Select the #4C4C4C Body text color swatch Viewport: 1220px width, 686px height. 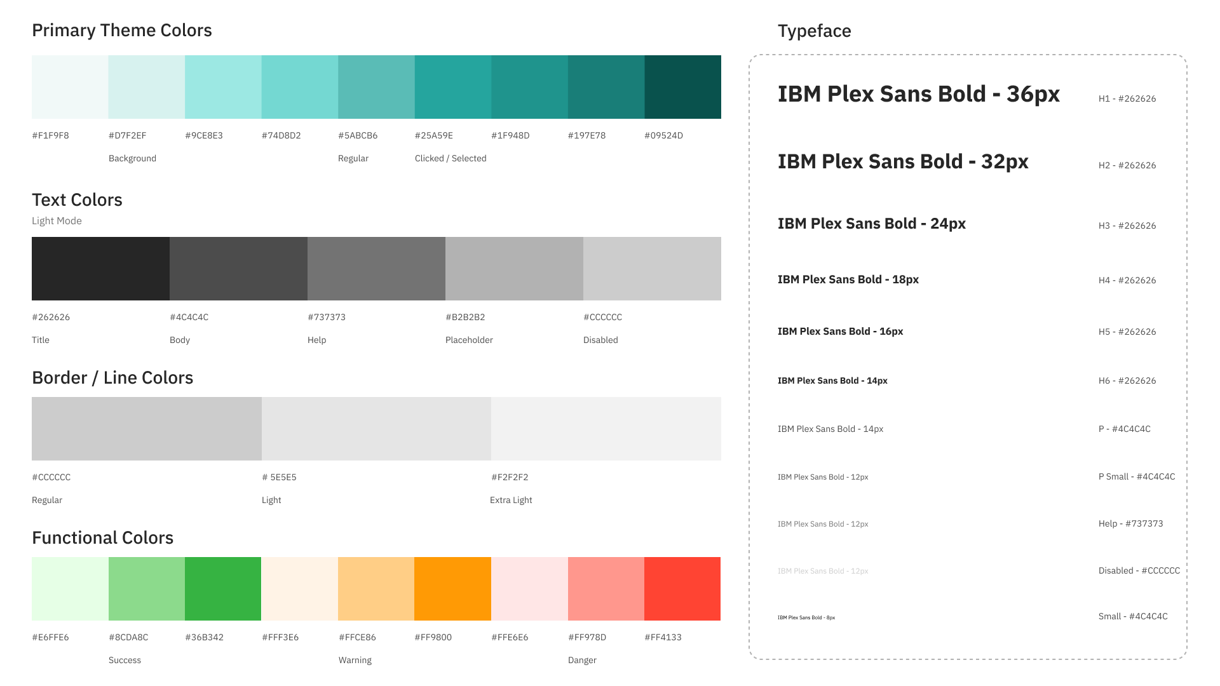click(x=238, y=269)
